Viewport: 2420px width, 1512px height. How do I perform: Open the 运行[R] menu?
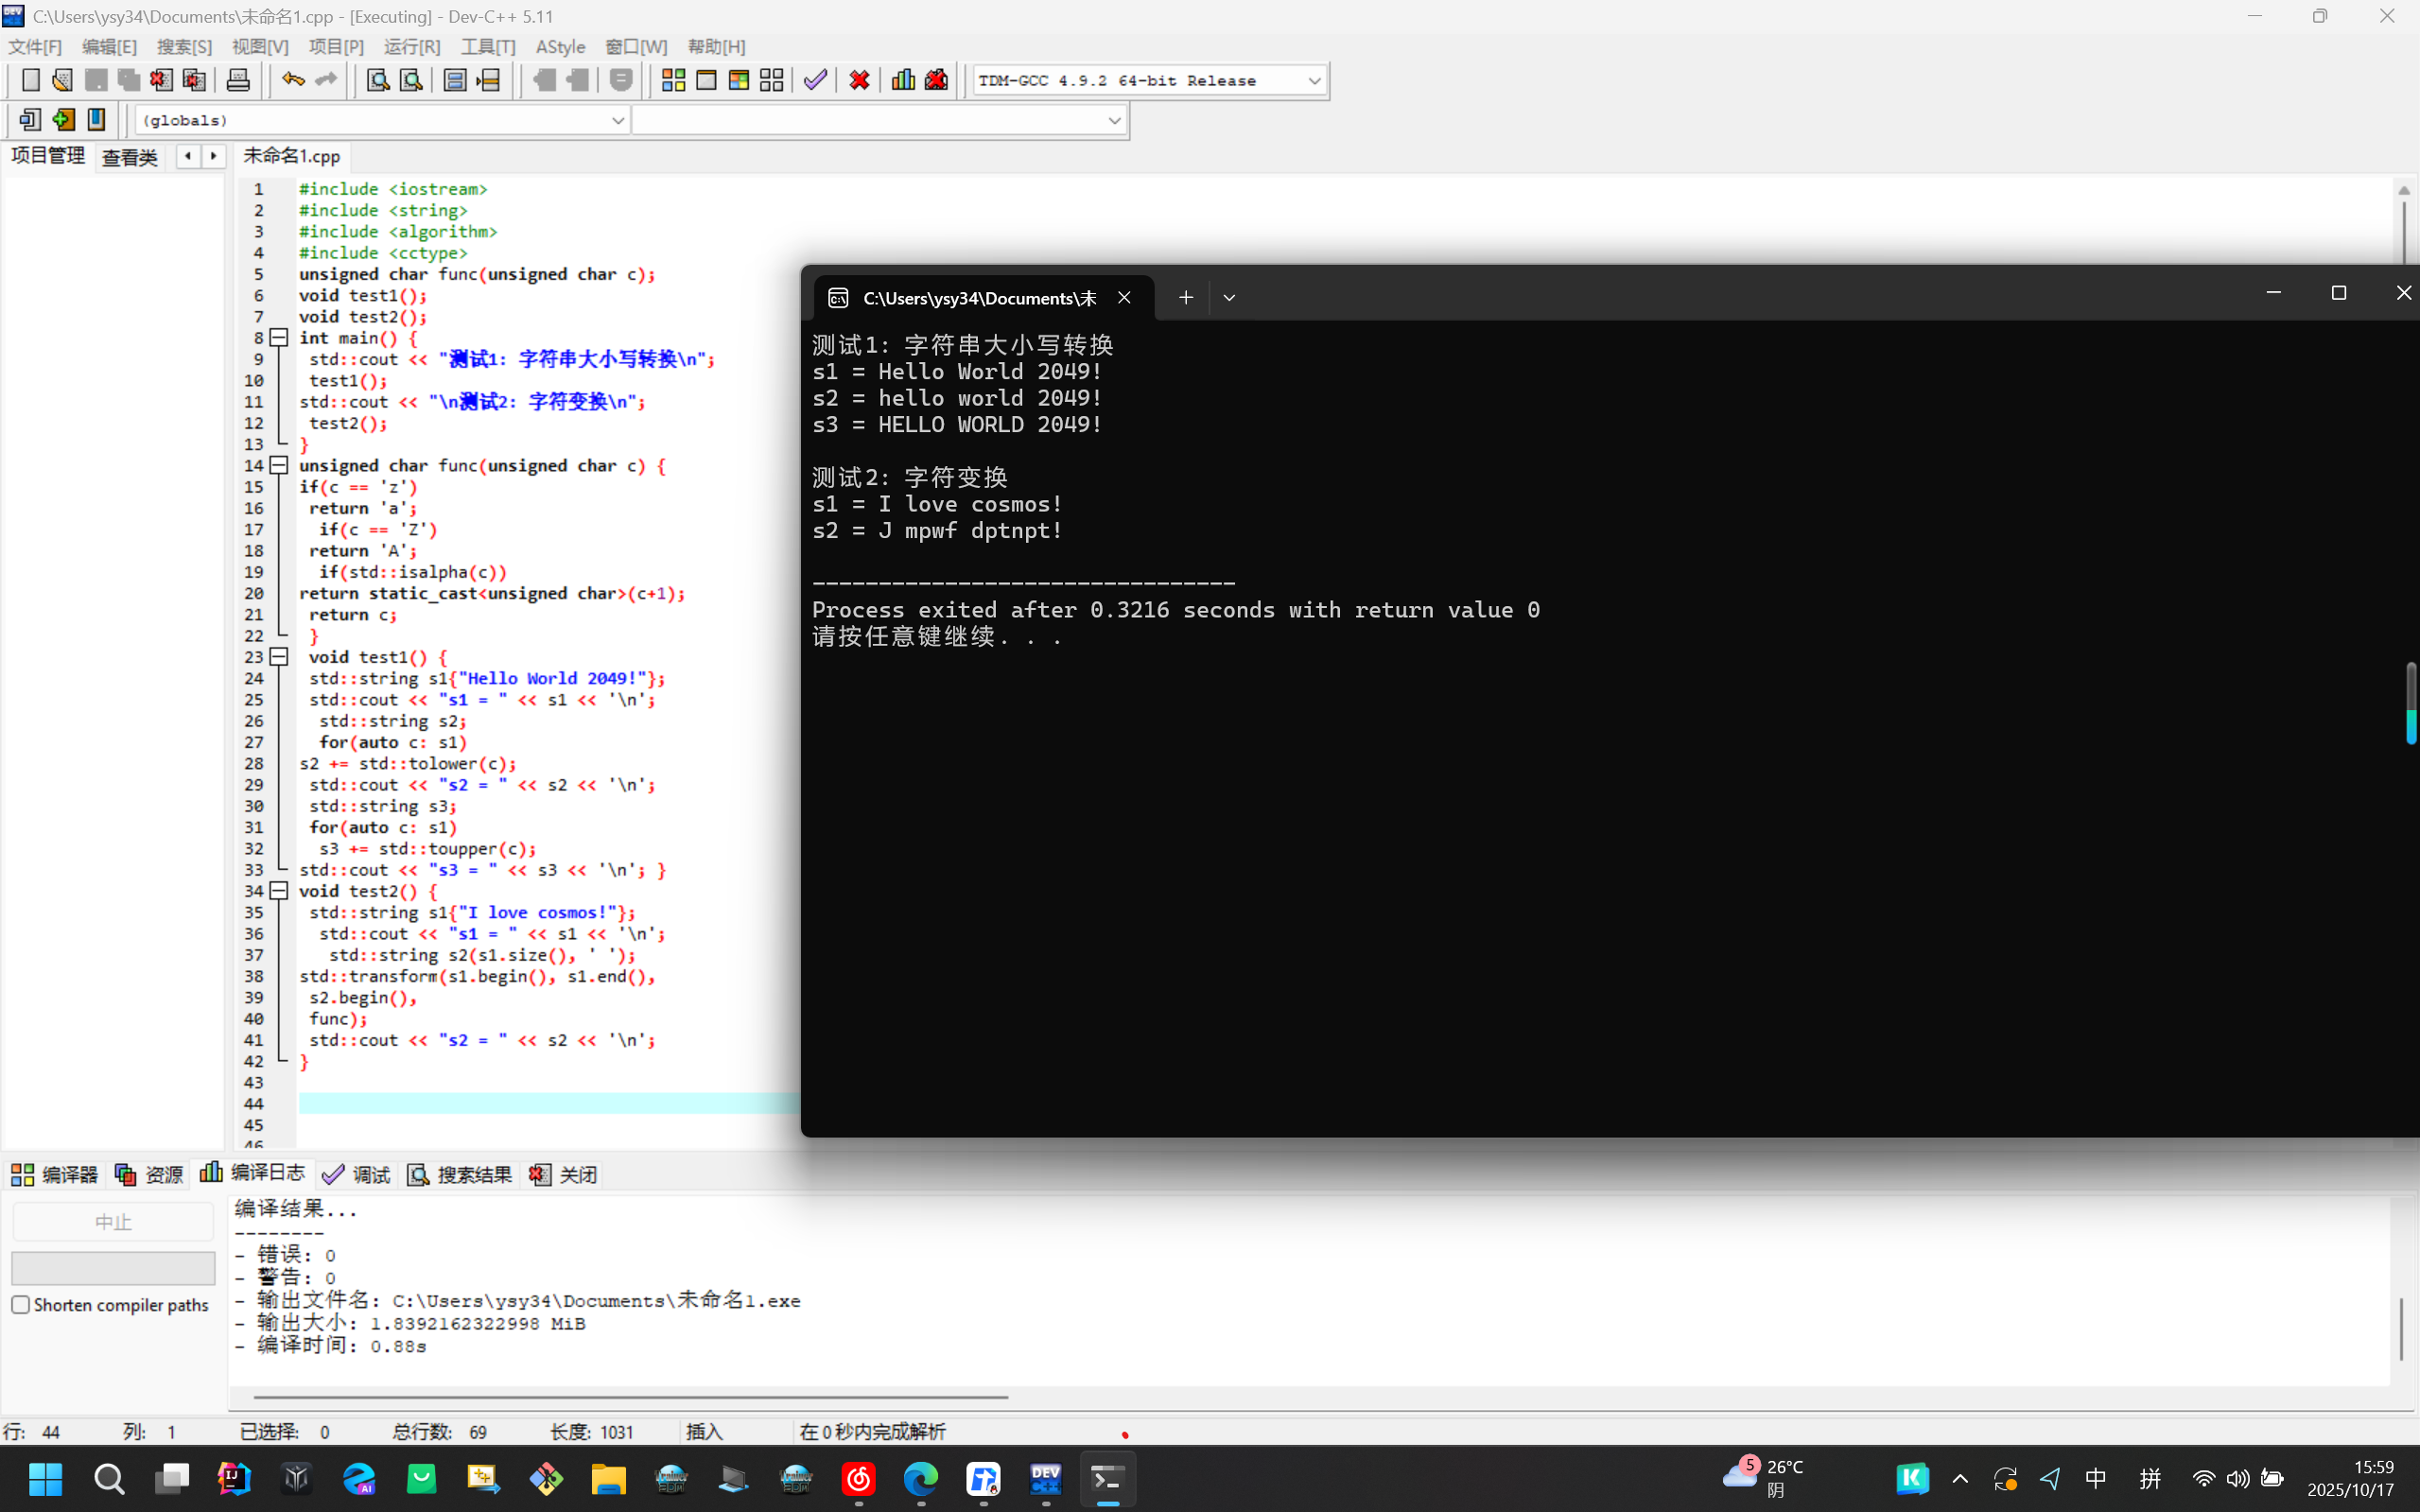[x=411, y=46]
